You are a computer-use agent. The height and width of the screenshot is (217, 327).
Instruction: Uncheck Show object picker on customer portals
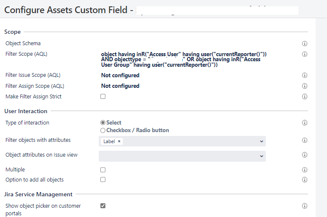coord(103,206)
